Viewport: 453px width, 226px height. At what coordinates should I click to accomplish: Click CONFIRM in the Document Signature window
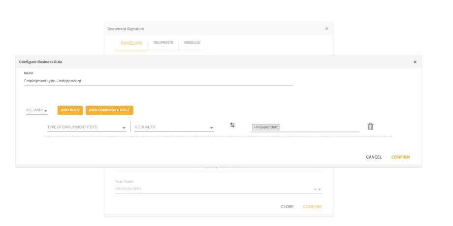[x=312, y=207]
